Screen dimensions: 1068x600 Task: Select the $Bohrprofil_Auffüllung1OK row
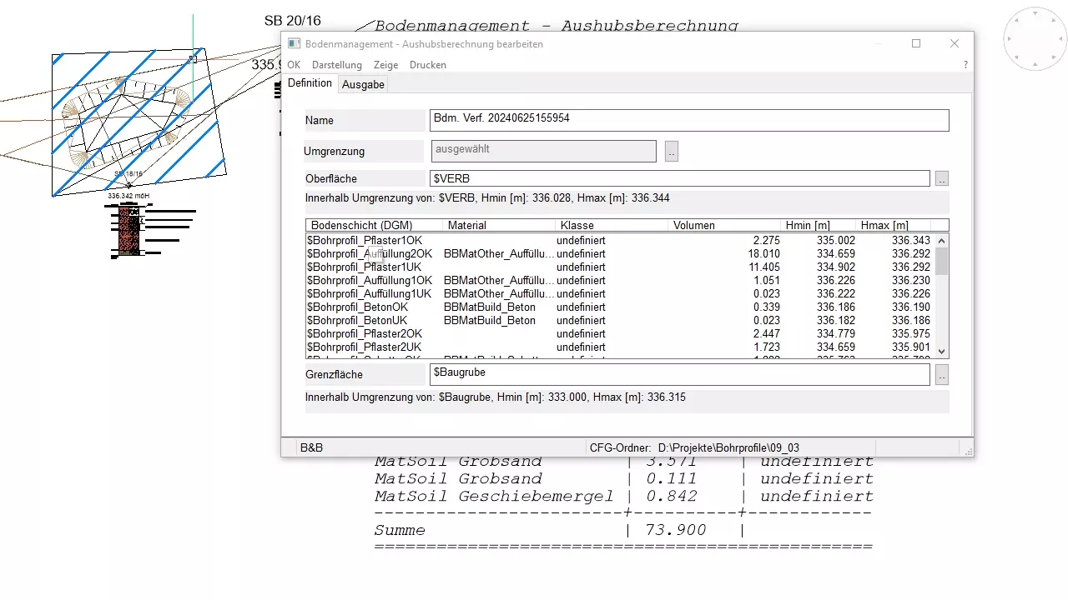click(x=620, y=280)
